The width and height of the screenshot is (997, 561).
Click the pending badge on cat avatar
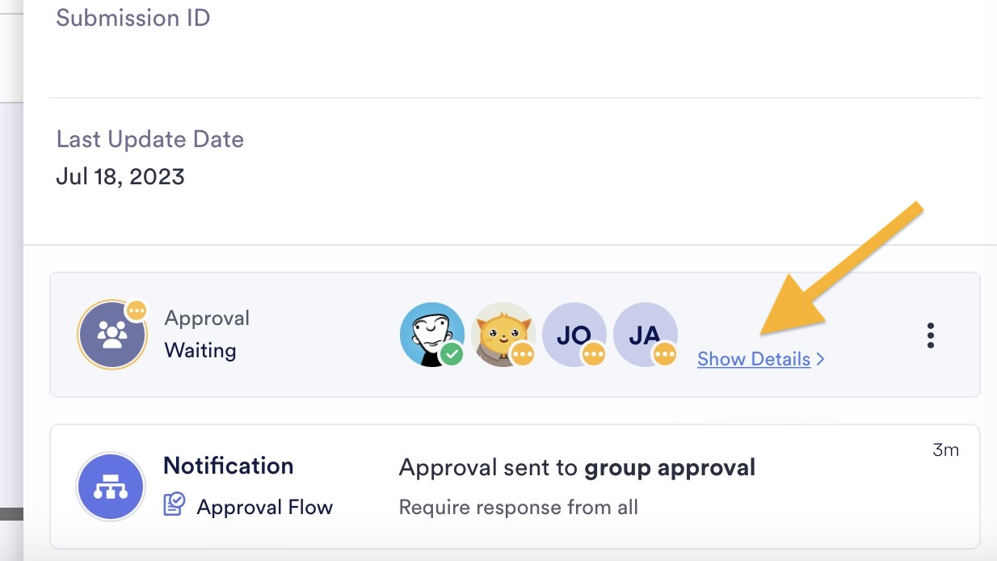coord(523,354)
